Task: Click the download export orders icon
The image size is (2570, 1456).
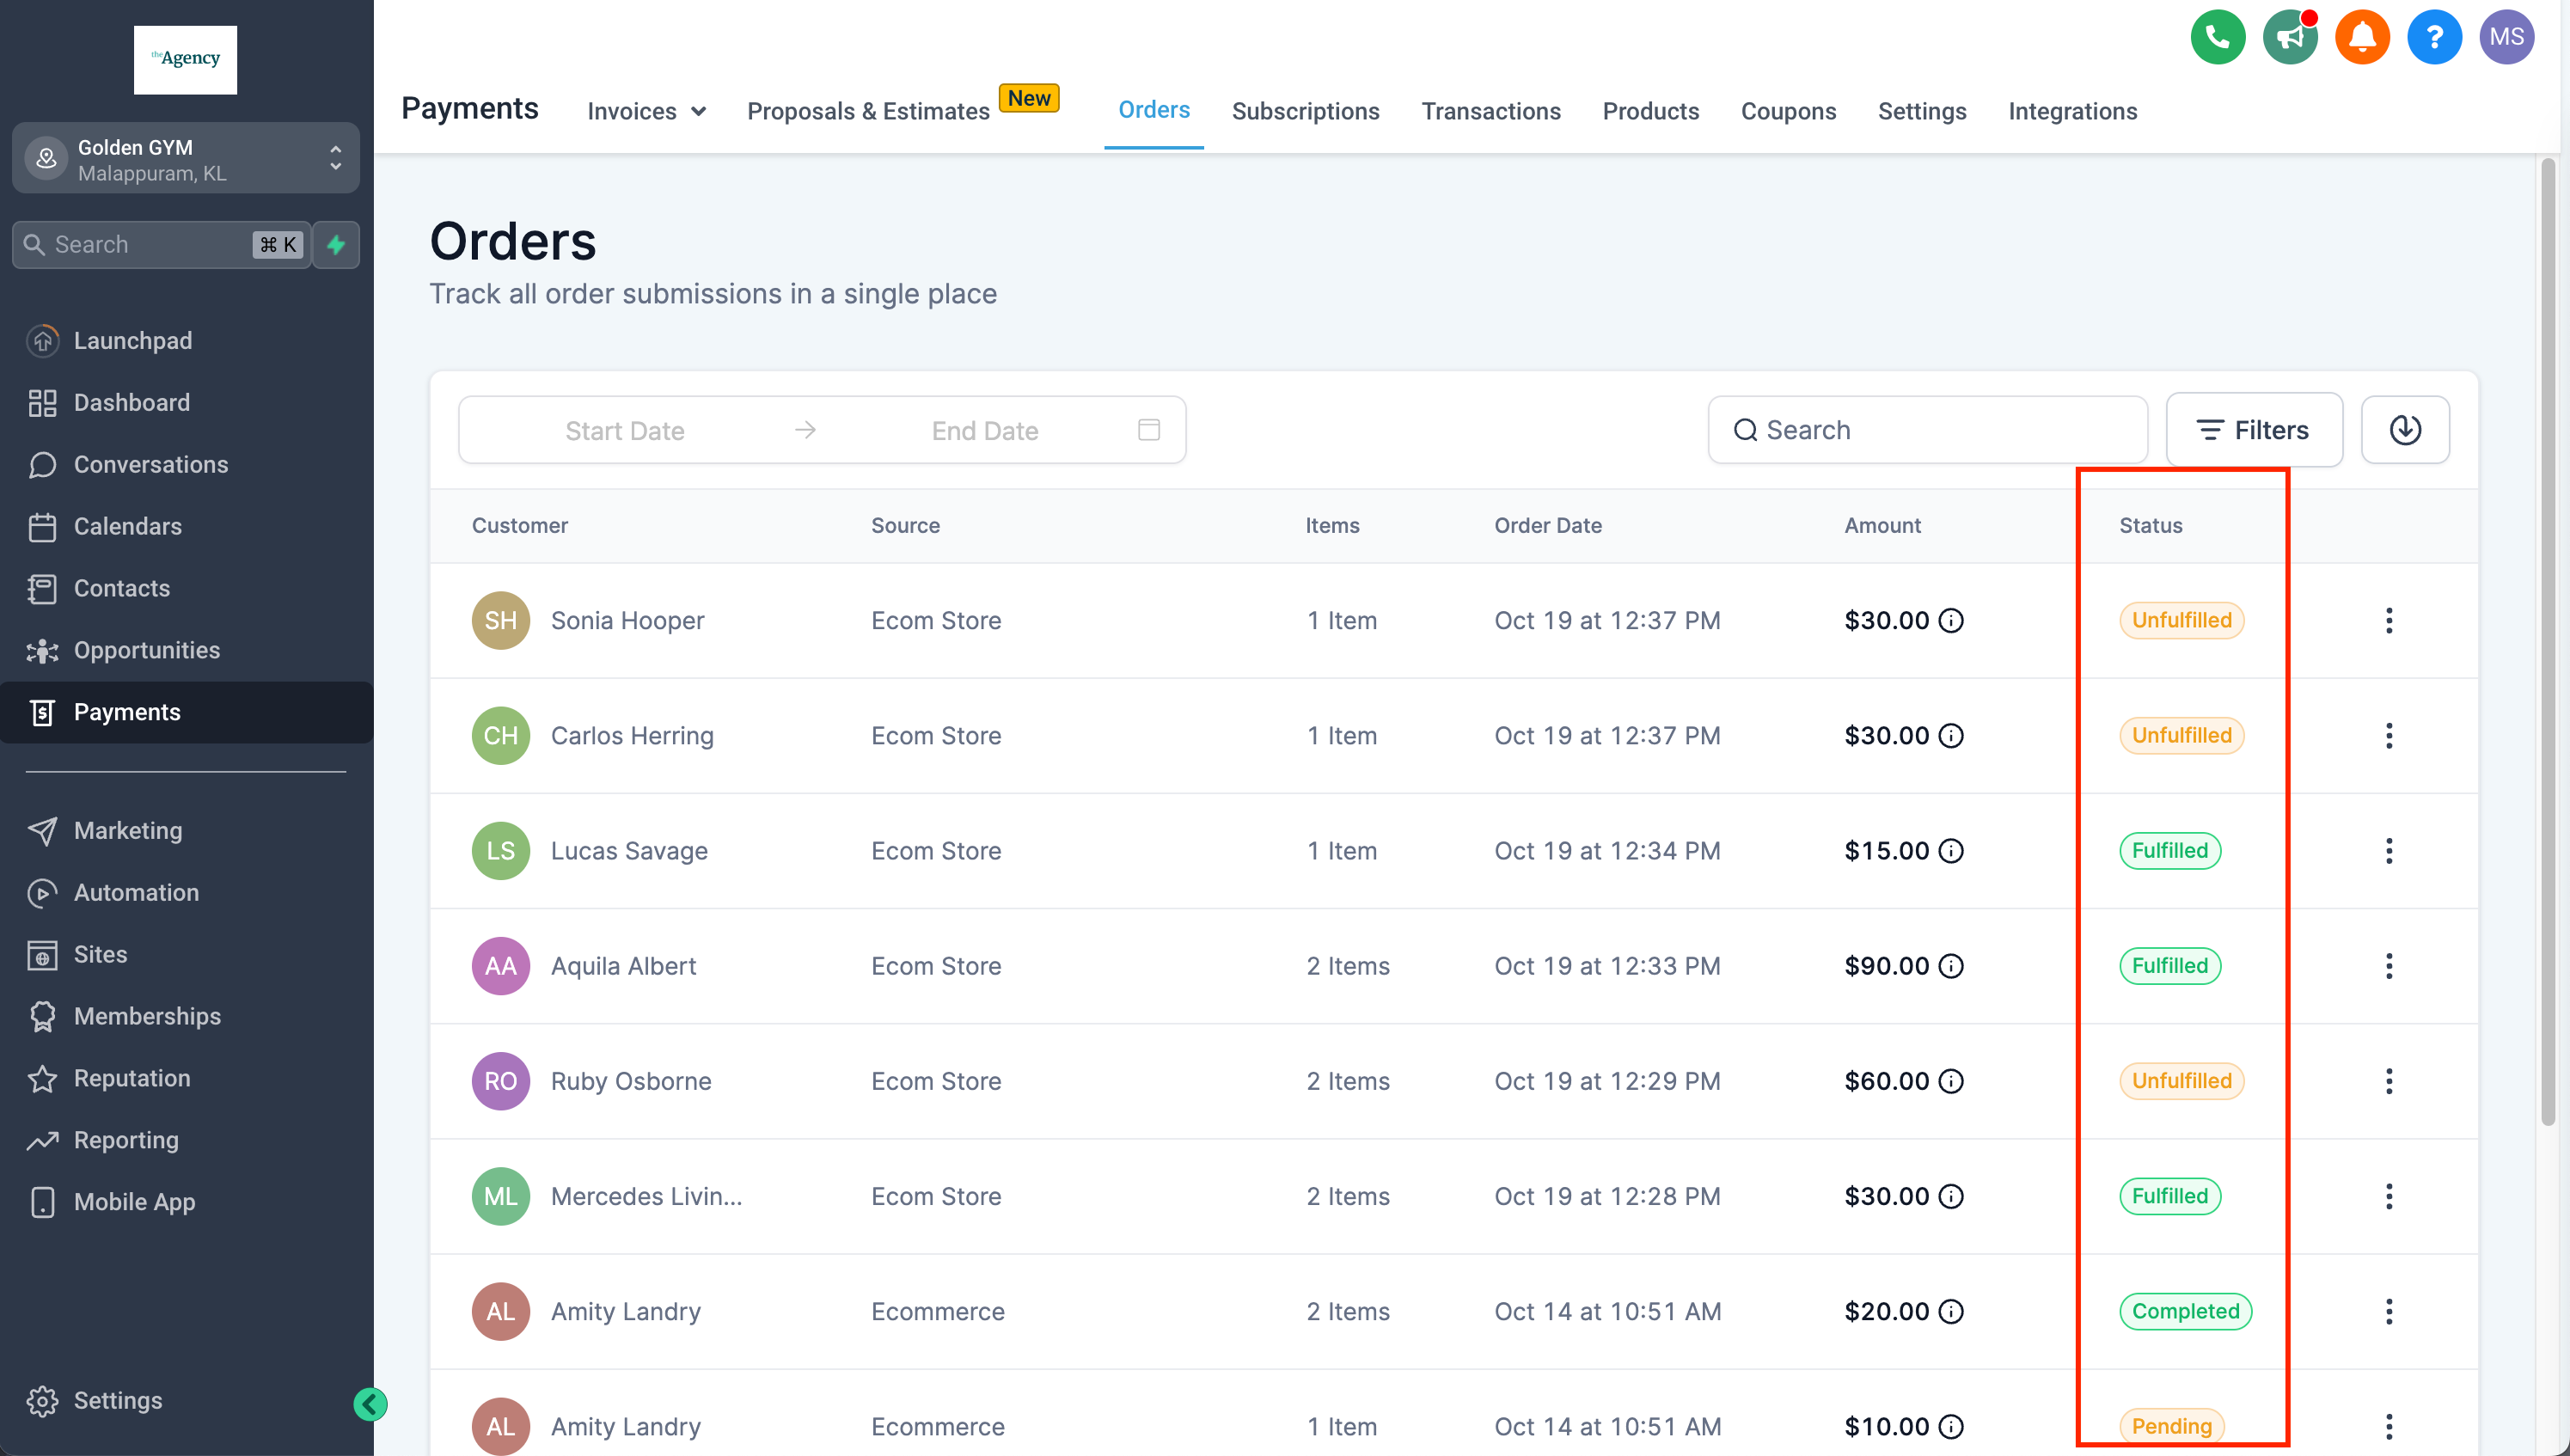Action: click(2404, 430)
